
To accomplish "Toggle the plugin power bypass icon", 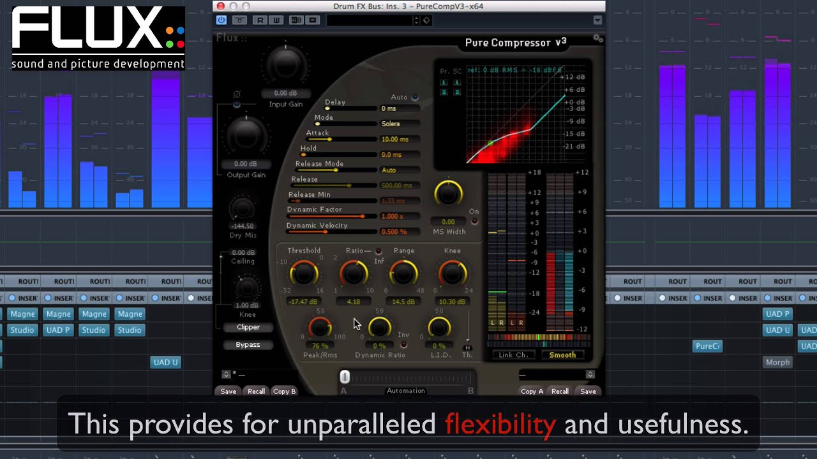I will tap(221, 20).
